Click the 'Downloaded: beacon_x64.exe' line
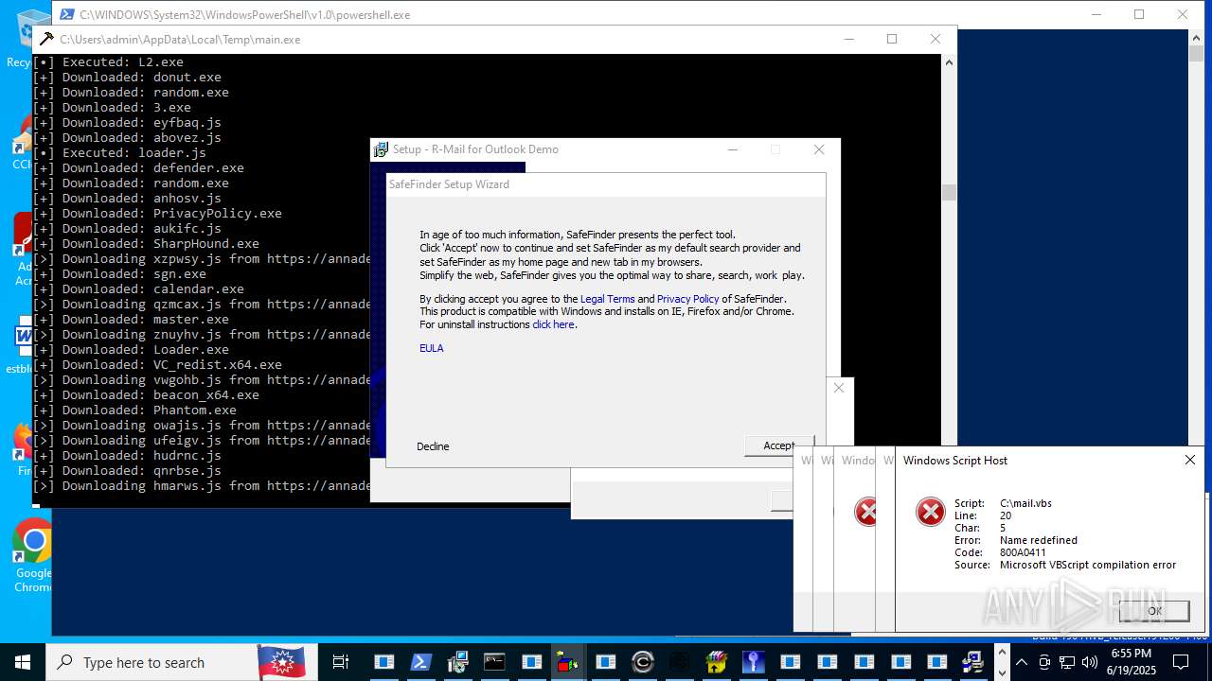 [x=146, y=395]
